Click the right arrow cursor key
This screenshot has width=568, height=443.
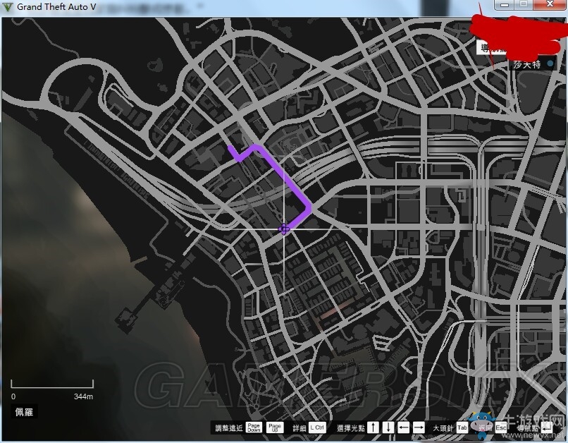(419, 427)
